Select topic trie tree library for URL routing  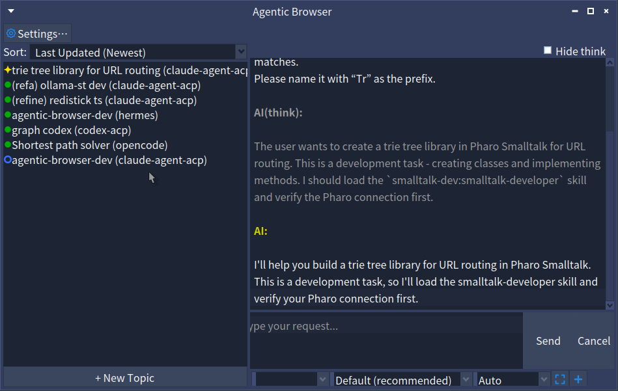(x=125, y=70)
